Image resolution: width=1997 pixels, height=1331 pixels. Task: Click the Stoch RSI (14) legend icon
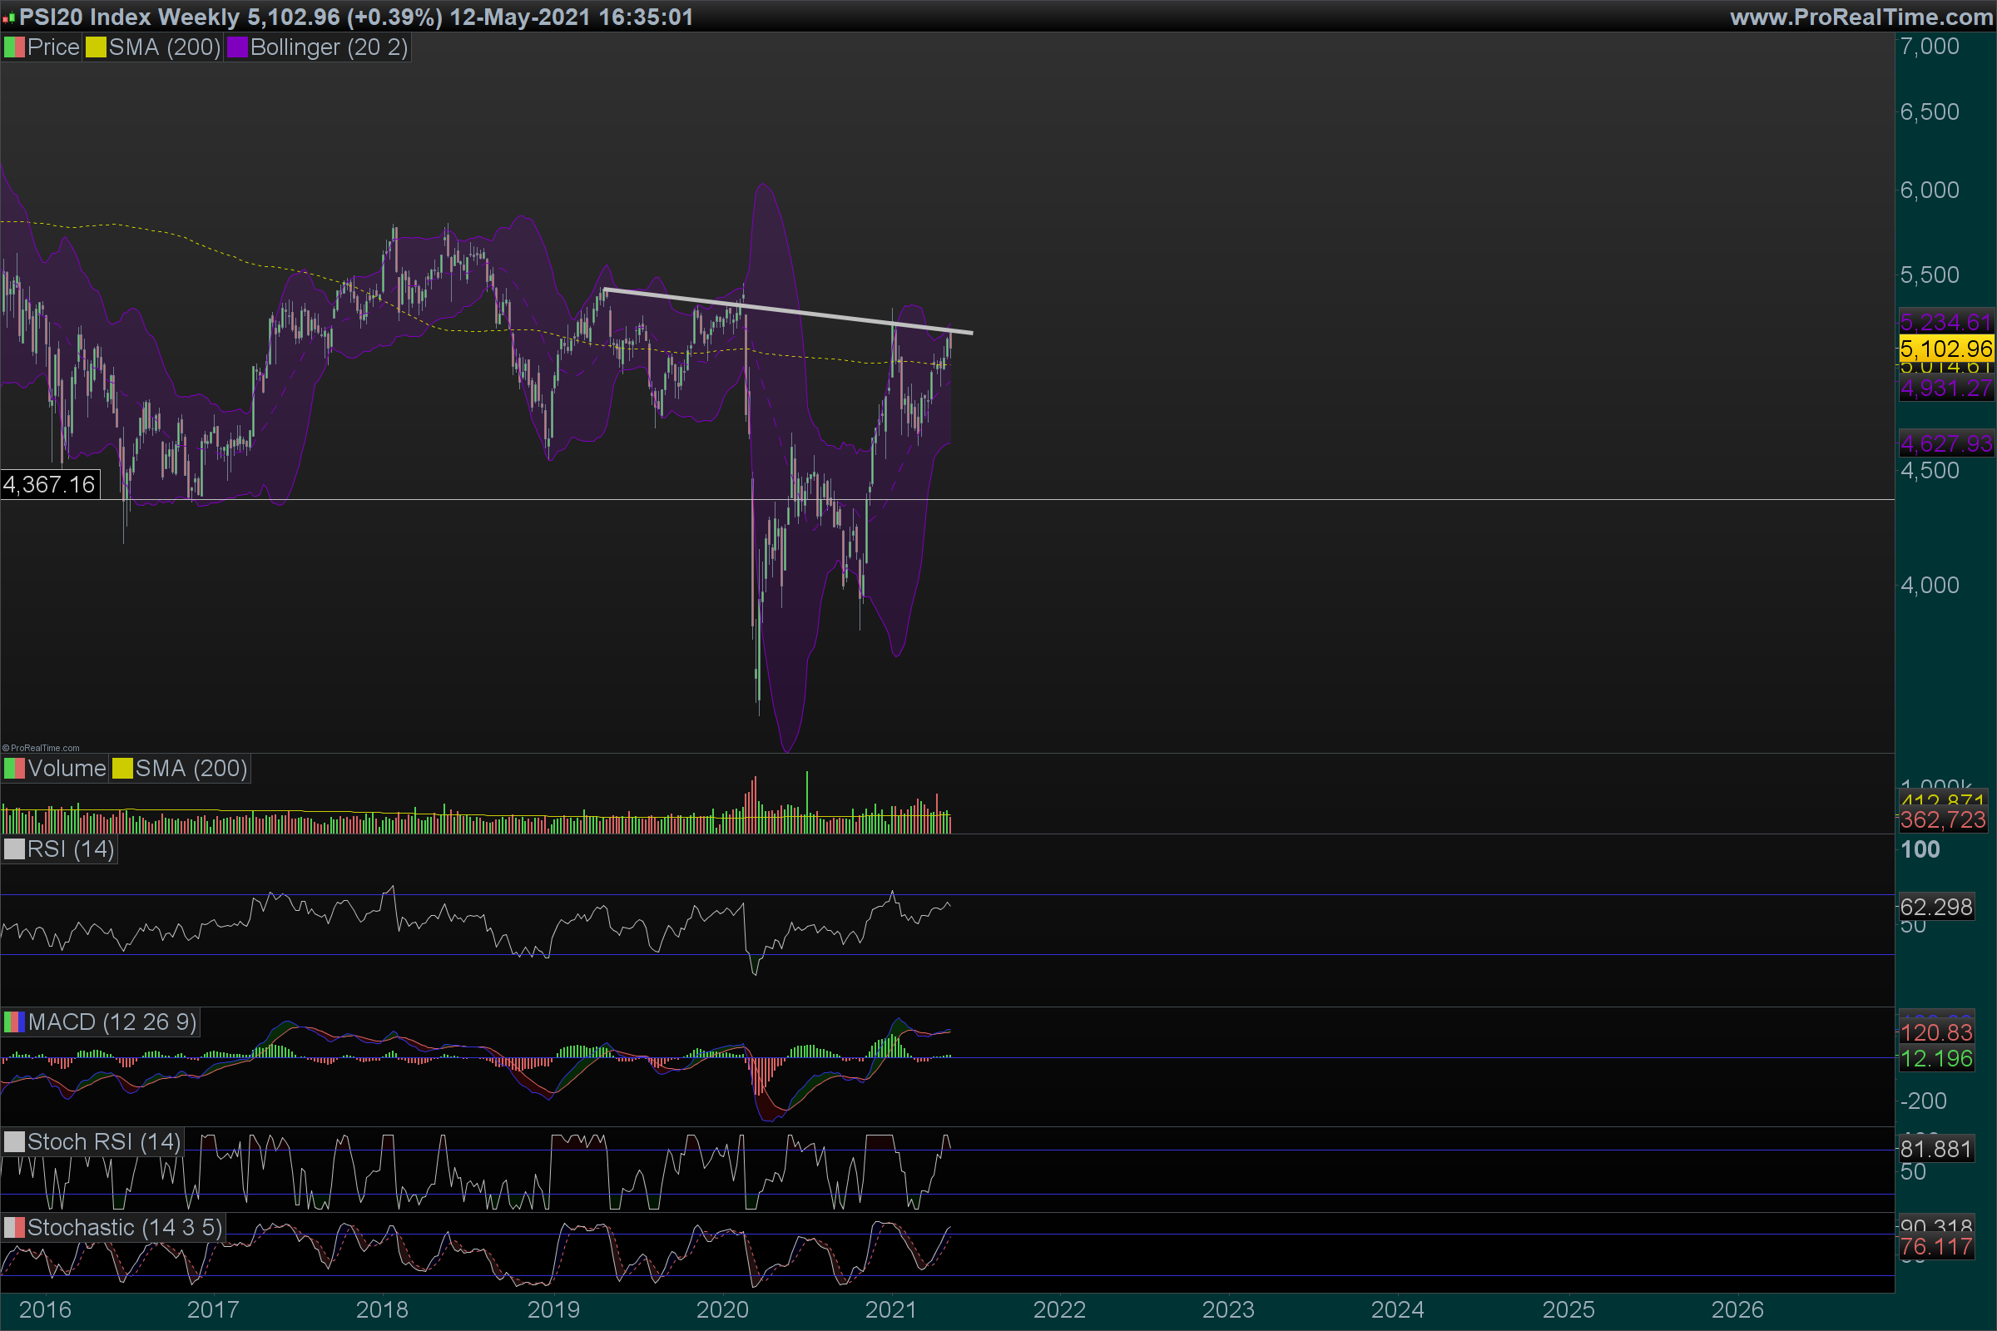13,1141
